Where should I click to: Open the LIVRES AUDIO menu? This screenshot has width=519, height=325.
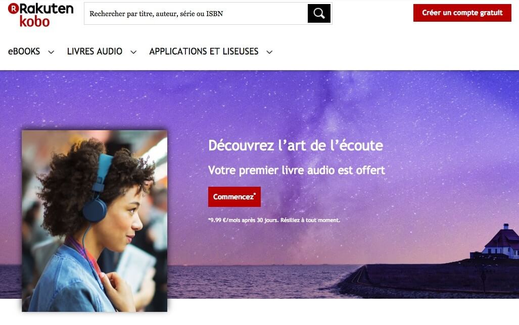coord(95,51)
